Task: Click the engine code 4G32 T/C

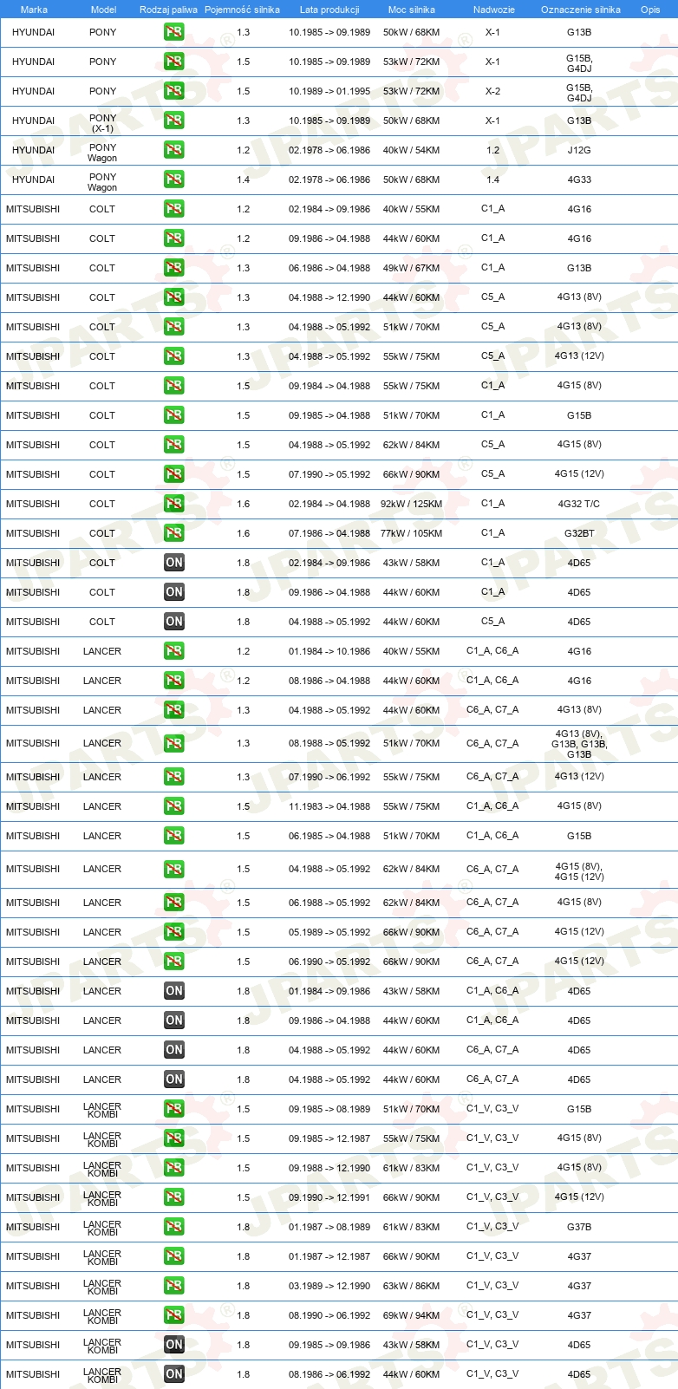Action: [579, 504]
